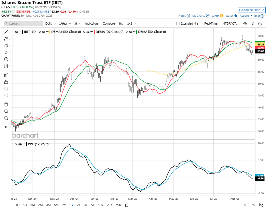Click the green DEMA 50 color bar
The height and width of the screenshot is (208, 271).
click(x=137, y=32)
